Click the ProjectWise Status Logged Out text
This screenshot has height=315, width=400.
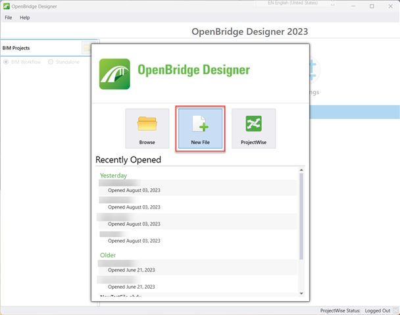pyautogui.click(x=355, y=310)
